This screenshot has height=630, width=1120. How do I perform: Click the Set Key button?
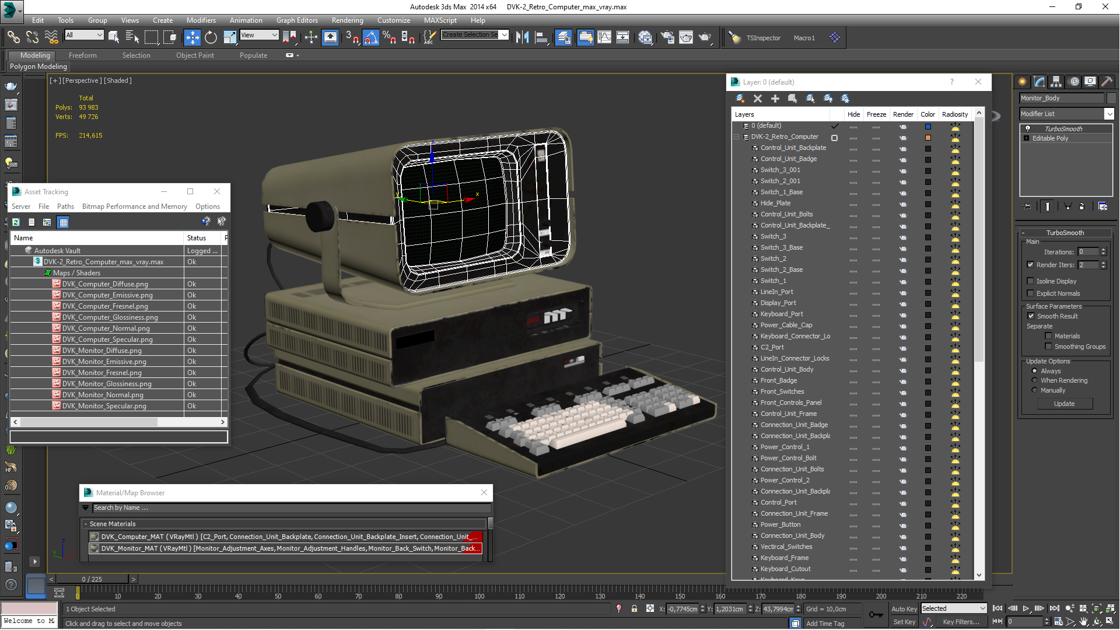tap(904, 622)
